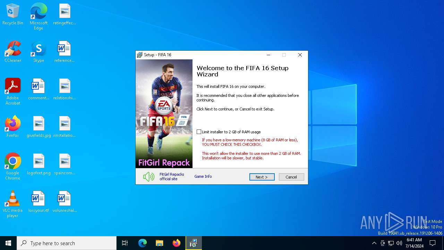Open FitGirl Repacks official site link
This screenshot has width=444, height=250.
pos(172,176)
